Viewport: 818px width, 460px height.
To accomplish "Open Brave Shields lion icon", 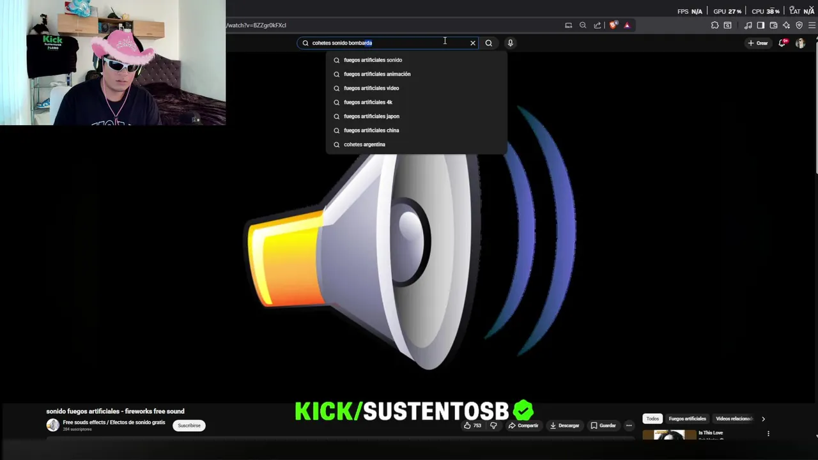I will click(x=613, y=25).
